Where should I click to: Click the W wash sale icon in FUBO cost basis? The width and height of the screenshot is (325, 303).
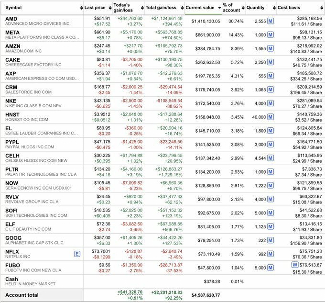[295, 265]
